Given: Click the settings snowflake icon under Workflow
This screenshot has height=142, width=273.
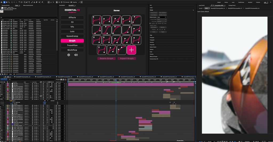Looking at the screenshot, I should click(69, 55).
